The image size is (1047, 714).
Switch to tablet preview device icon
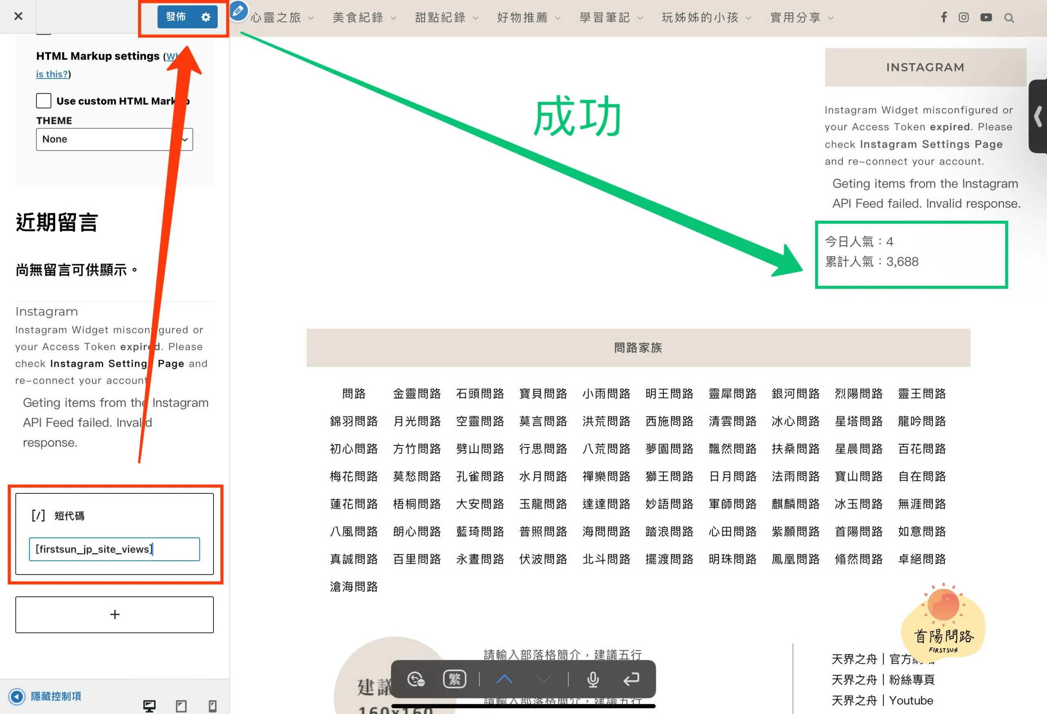point(181,705)
